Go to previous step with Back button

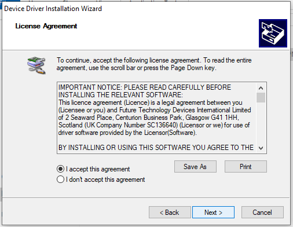tap(170, 213)
